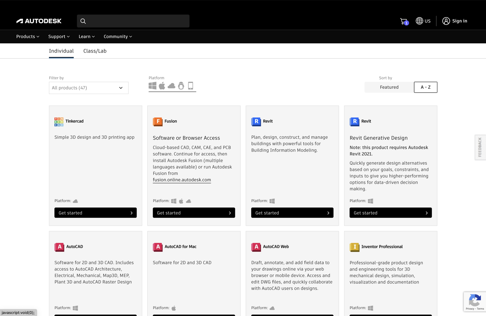
Task: Filter by cloud platform icon
Action: 172,86
